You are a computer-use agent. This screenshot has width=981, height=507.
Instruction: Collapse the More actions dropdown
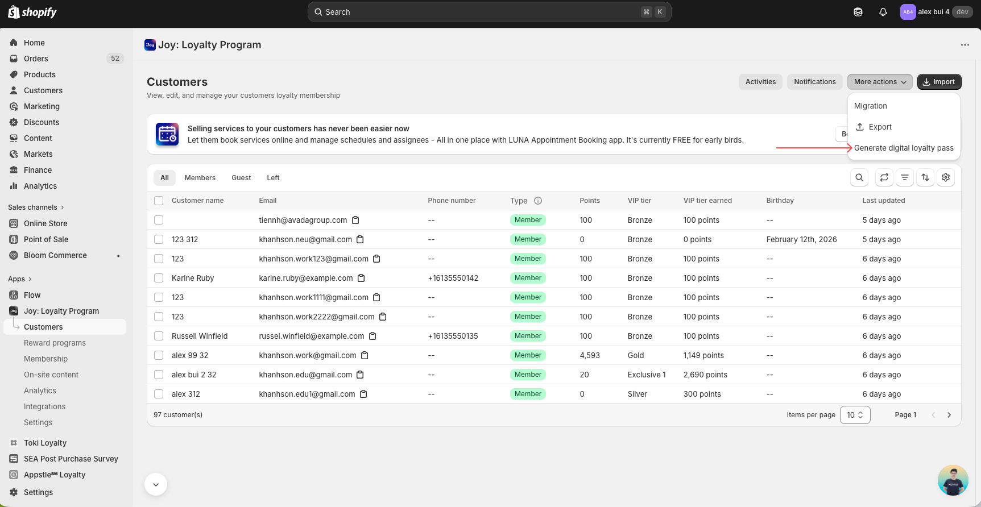point(879,82)
